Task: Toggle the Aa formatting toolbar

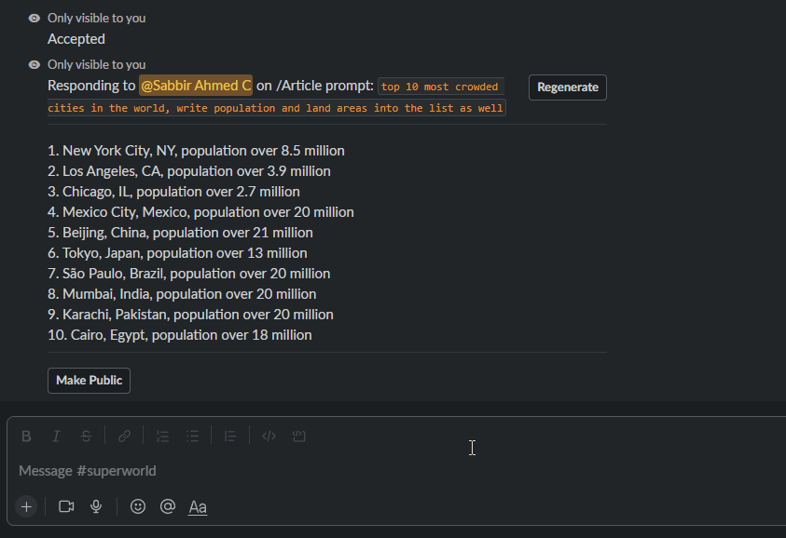Action: pos(197,506)
